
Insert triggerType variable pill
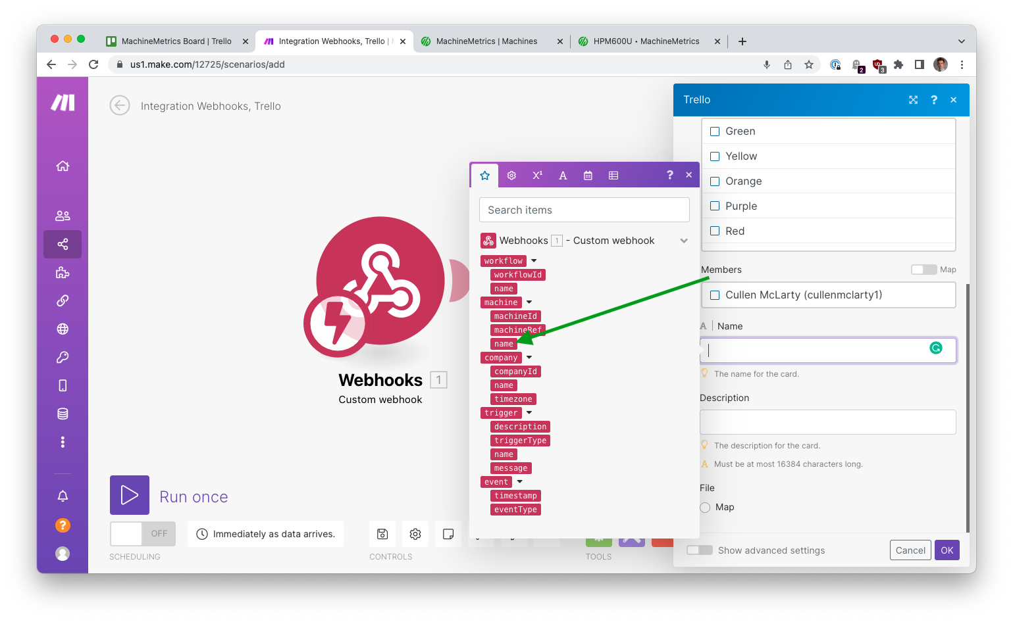point(520,441)
